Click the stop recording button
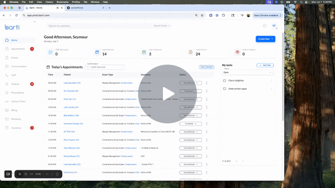The height and width of the screenshot is (188, 335). tap(20, 174)
